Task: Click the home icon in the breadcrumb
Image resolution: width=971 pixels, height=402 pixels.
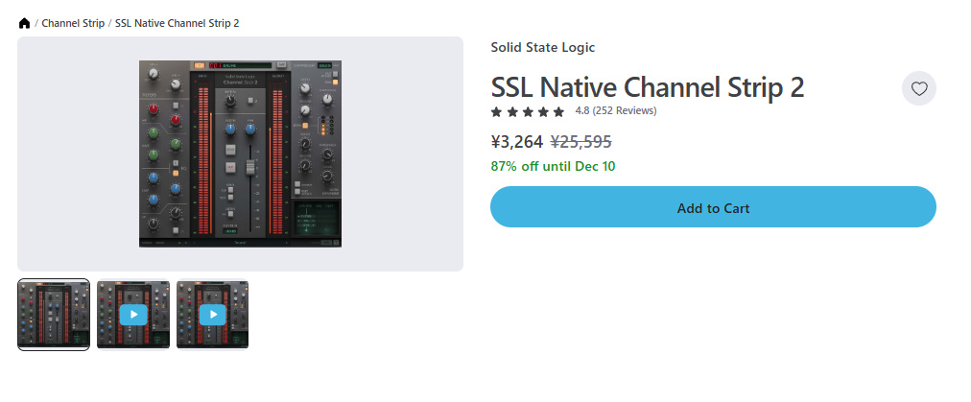Action: (24, 22)
